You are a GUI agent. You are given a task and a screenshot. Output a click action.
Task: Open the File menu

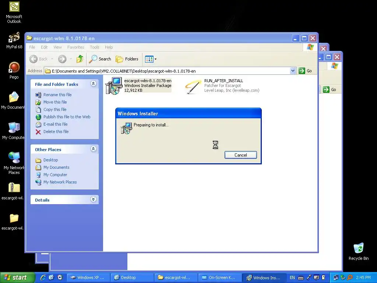point(32,47)
